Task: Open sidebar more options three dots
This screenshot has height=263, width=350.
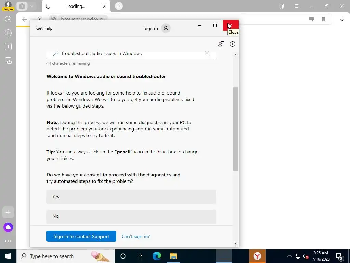Action: (8, 241)
